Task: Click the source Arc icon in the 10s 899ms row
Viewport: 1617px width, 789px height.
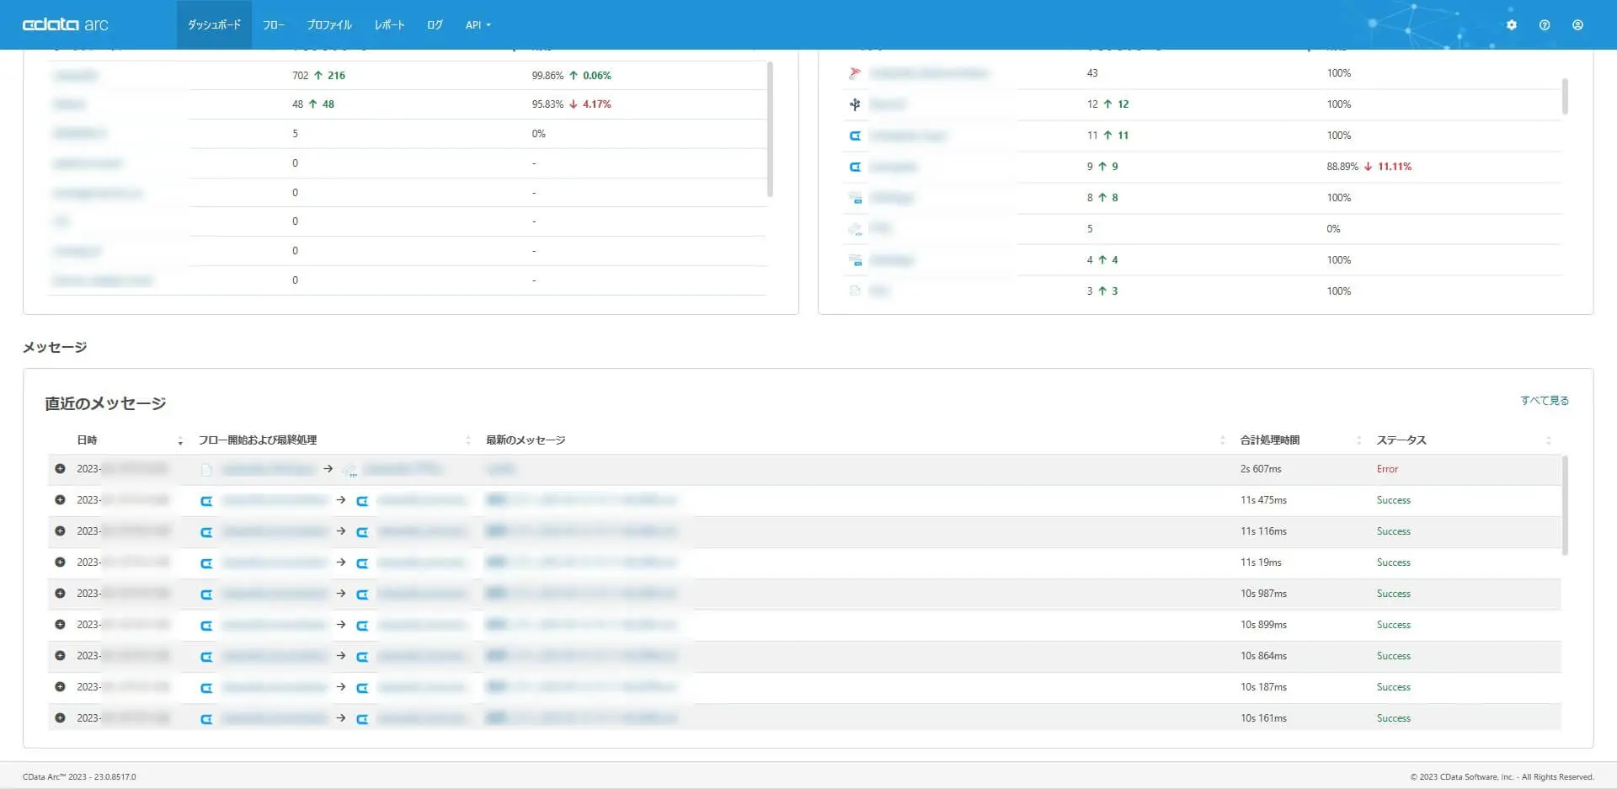Action: pos(206,626)
